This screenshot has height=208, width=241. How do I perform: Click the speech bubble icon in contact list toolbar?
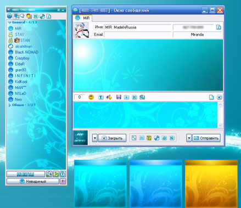point(23,16)
